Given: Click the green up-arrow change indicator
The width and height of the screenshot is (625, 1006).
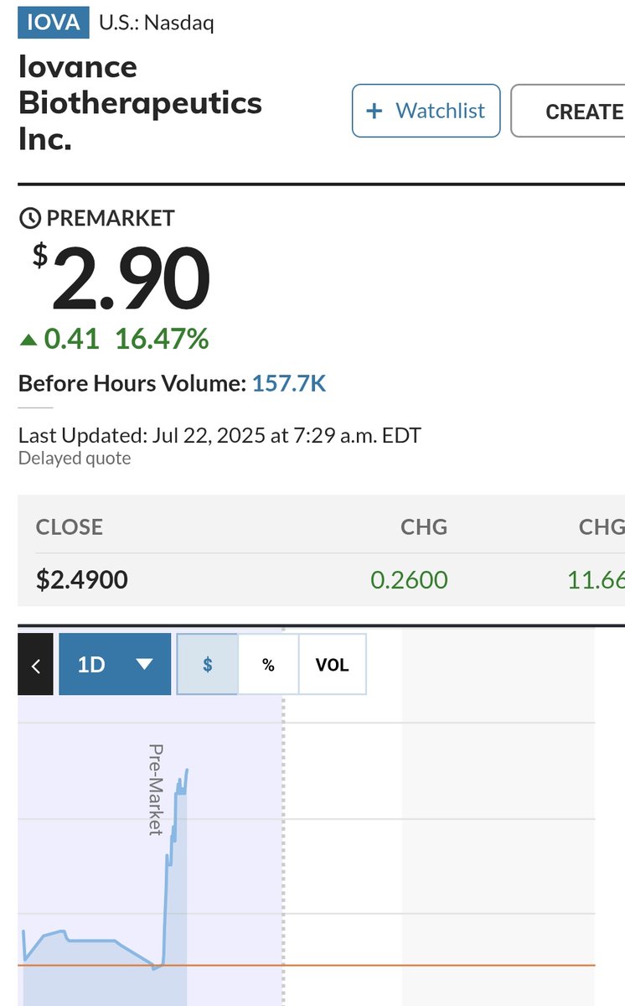Looking at the screenshot, I should [x=28, y=340].
